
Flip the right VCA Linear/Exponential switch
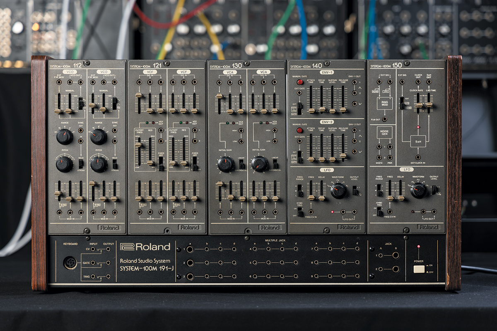pyautogui.click(x=275, y=165)
